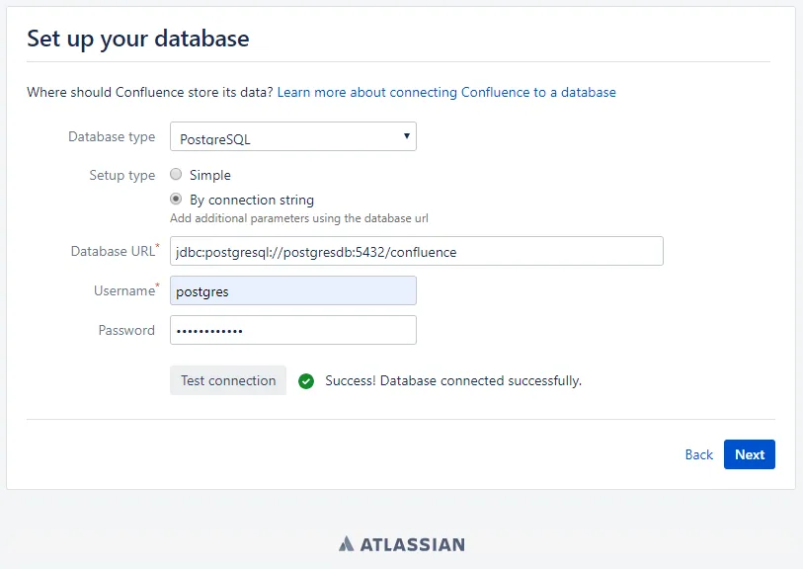Click the Database URL field
This screenshot has width=803, height=569.
(x=417, y=251)
